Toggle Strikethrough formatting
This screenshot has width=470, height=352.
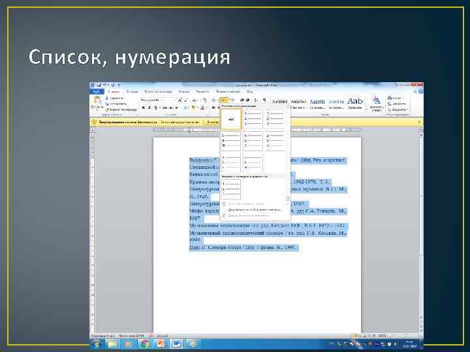(x=164, y=108)
